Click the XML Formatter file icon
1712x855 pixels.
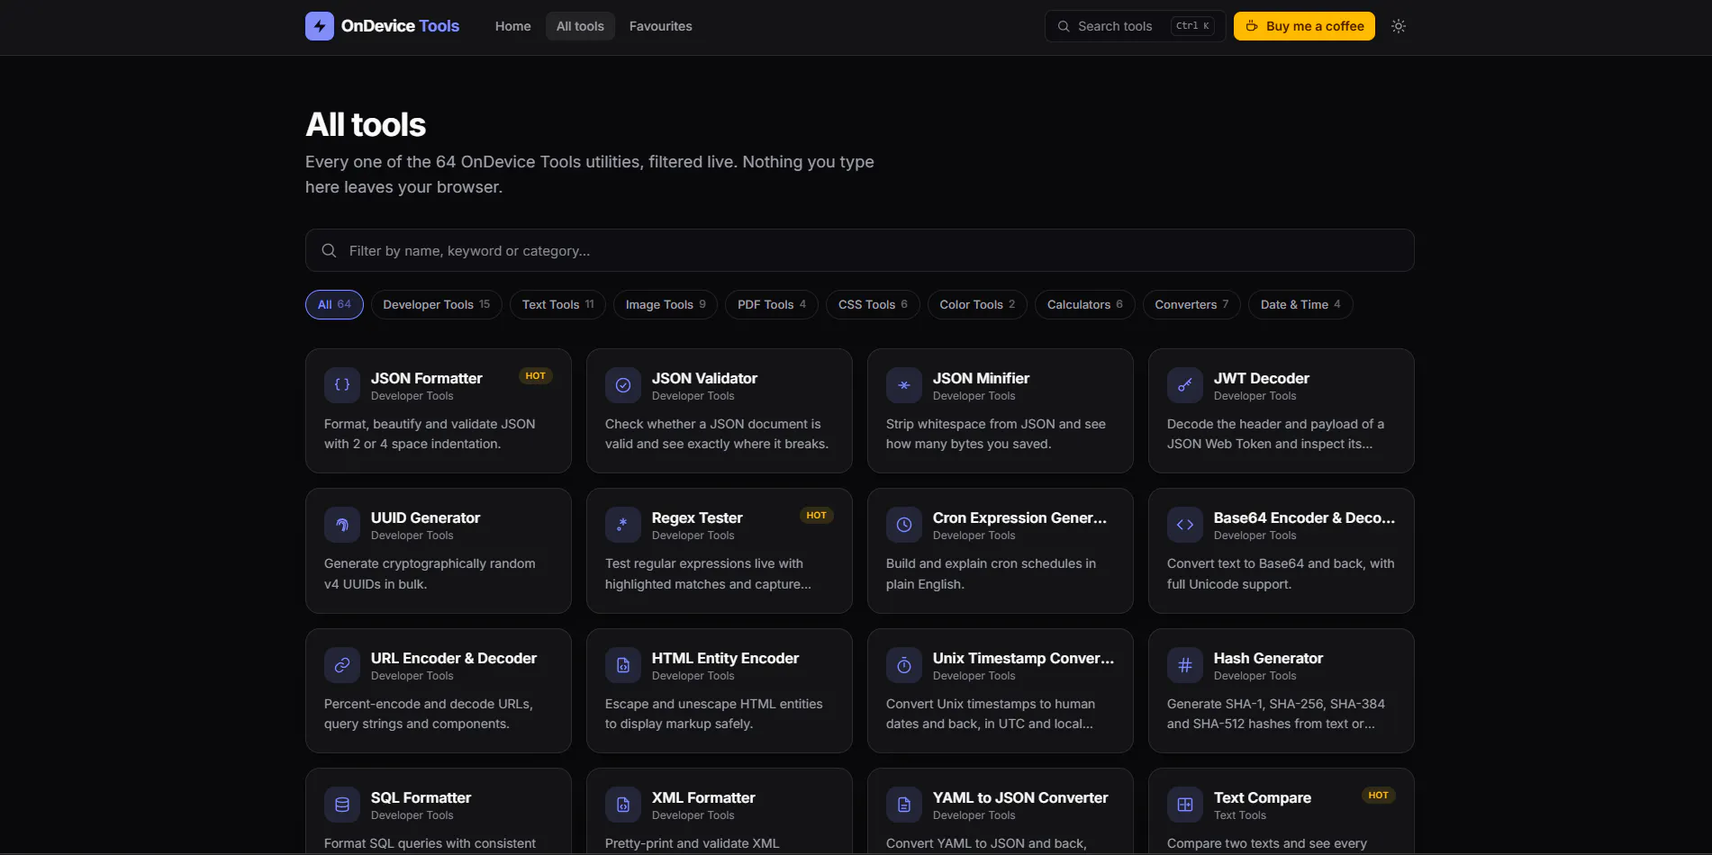tap(623, 805)
